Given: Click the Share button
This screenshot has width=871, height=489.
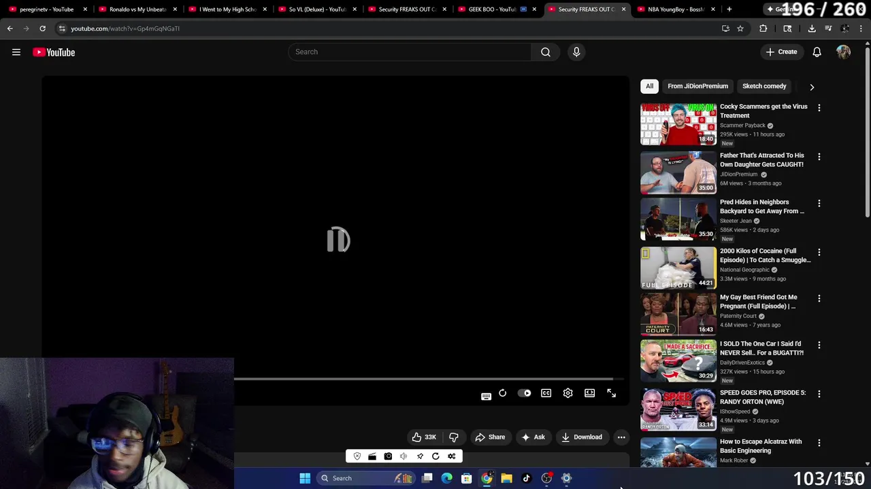Looking at the screenshot, I should (490, 437).
